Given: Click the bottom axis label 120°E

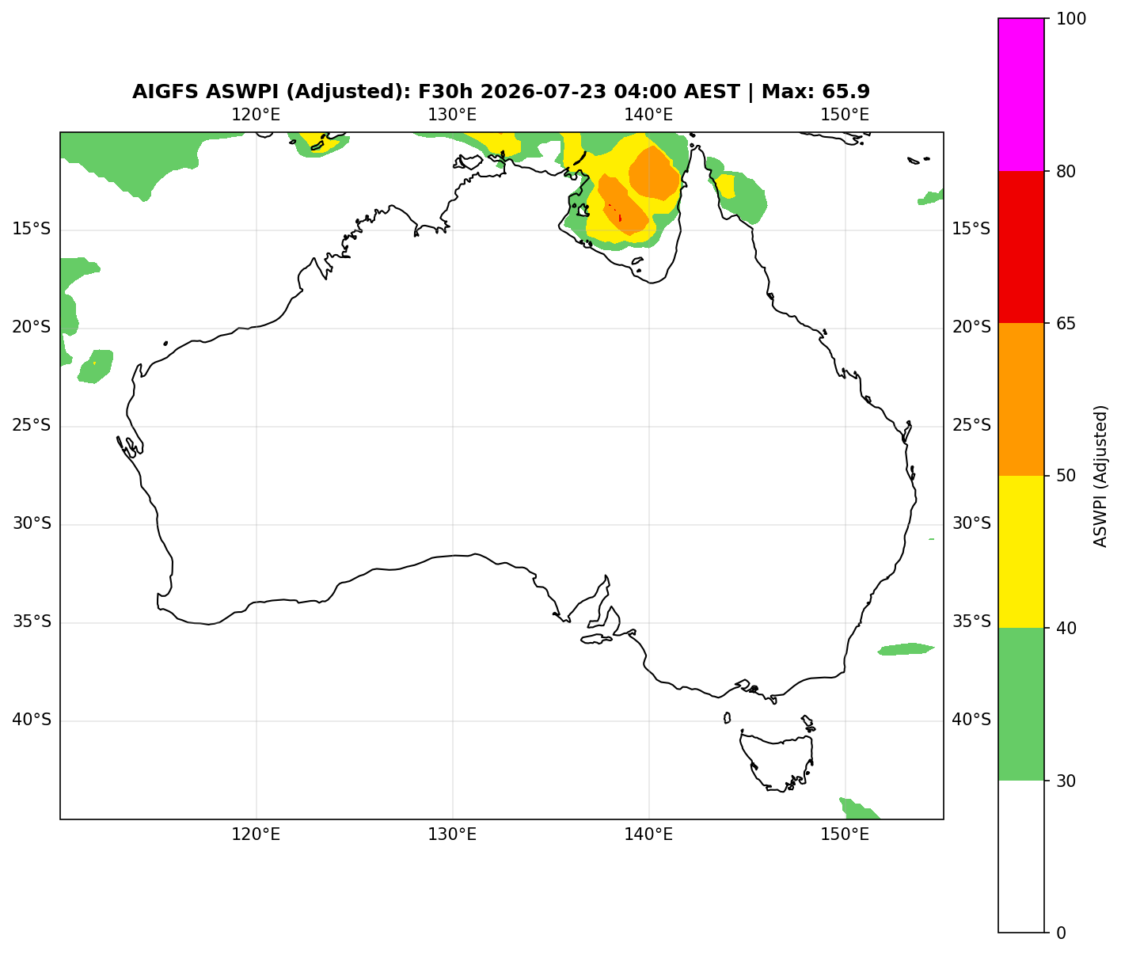Looking at the screenshot, I should point(256,834).
